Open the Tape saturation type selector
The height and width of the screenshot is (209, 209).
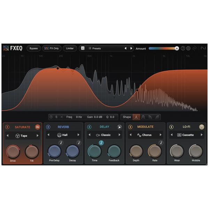(x=22, y=135)
